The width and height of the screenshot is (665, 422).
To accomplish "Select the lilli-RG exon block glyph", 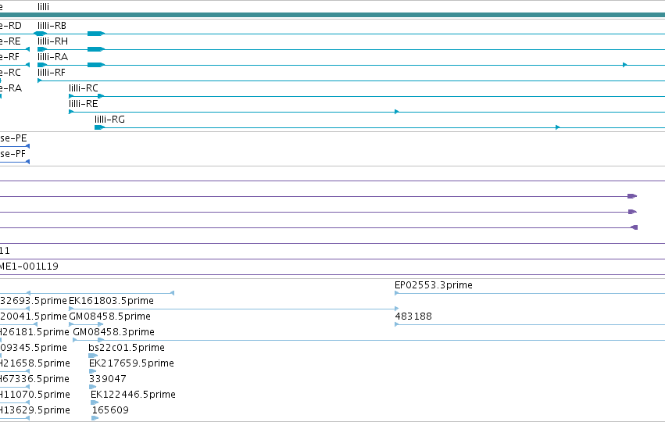I will (99, 127).
